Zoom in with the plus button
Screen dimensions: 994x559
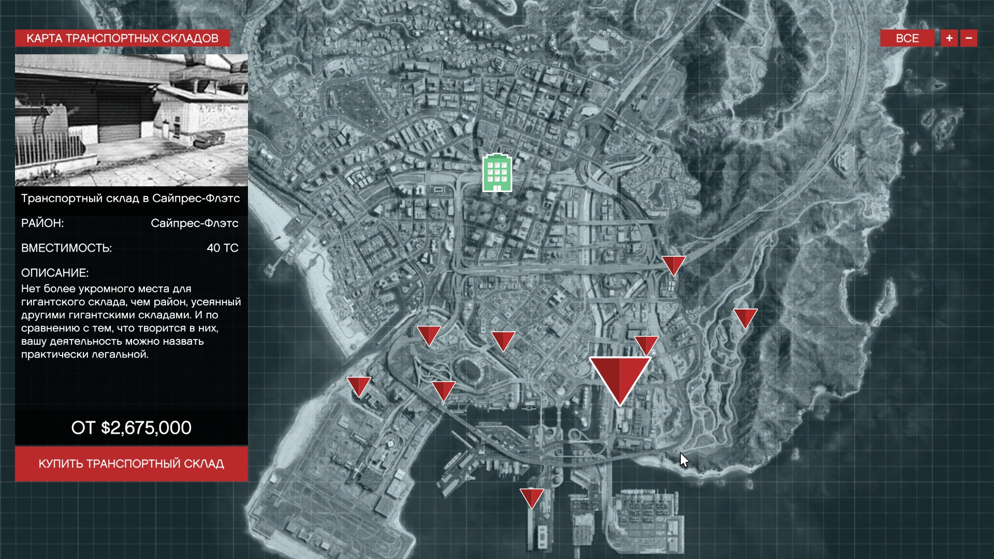coord(949,38)
